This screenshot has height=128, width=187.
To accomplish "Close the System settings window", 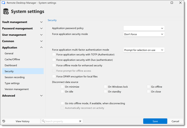I will (180, 3).
